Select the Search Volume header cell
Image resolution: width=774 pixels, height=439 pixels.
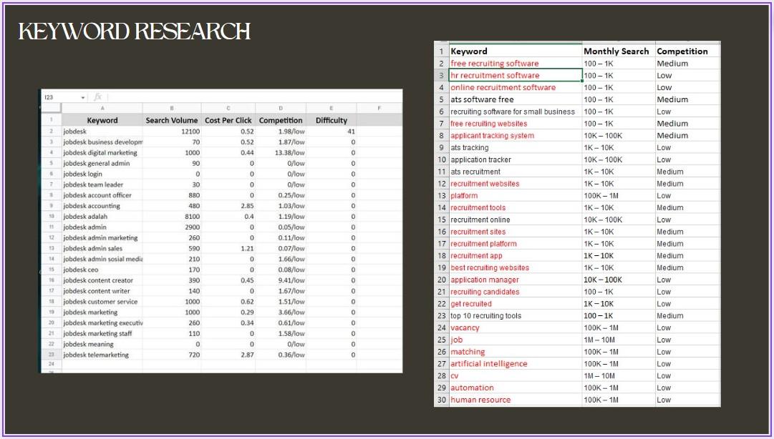point(171,120)
